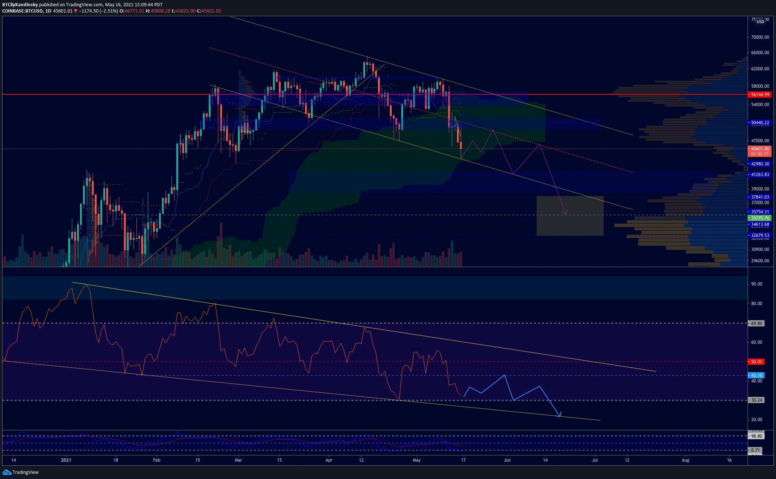Viewport: 776px width, 479px height.
Task: Click the current price label 45601.00
Action: click(759, 149)
